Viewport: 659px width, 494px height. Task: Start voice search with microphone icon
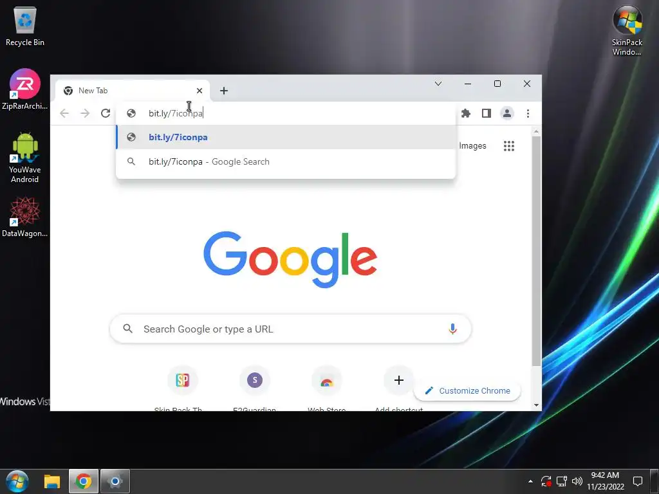(452, 329)
